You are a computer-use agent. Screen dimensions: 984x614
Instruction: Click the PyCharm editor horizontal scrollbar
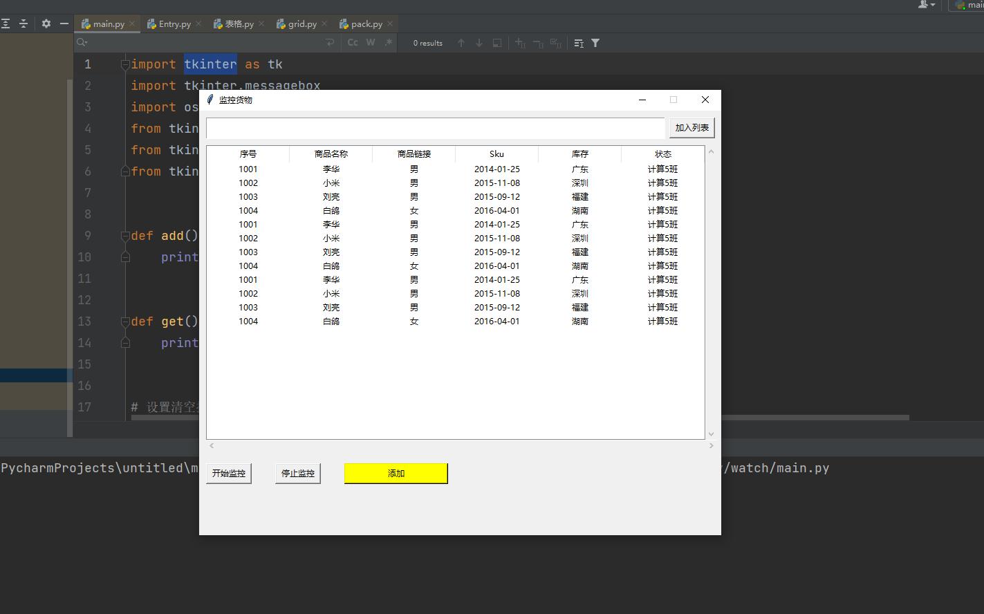point(520,418)
